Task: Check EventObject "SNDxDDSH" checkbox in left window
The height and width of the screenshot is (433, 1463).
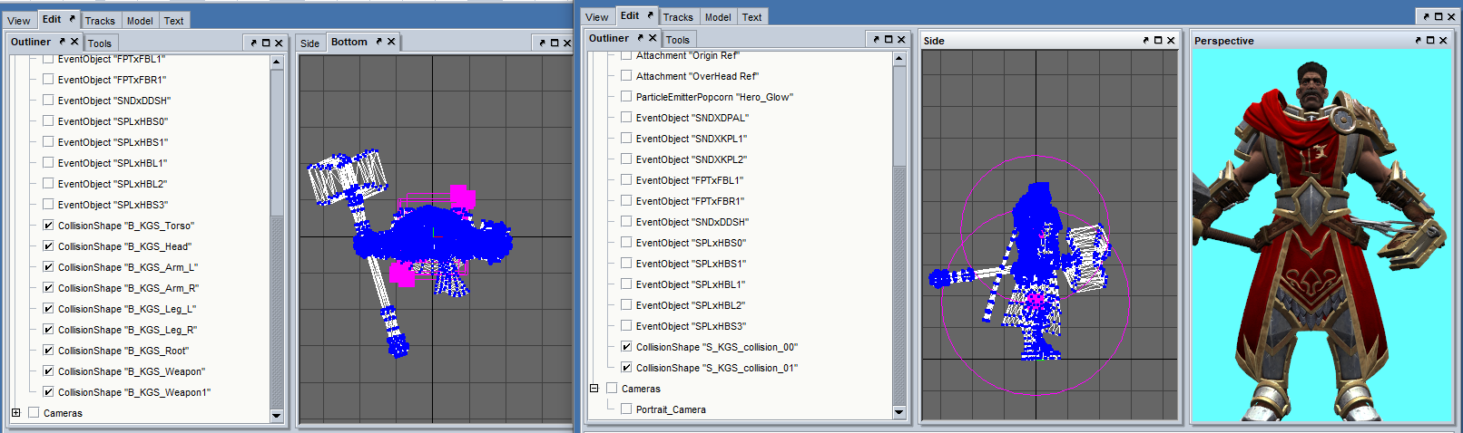Action: (x=48, y=101)
